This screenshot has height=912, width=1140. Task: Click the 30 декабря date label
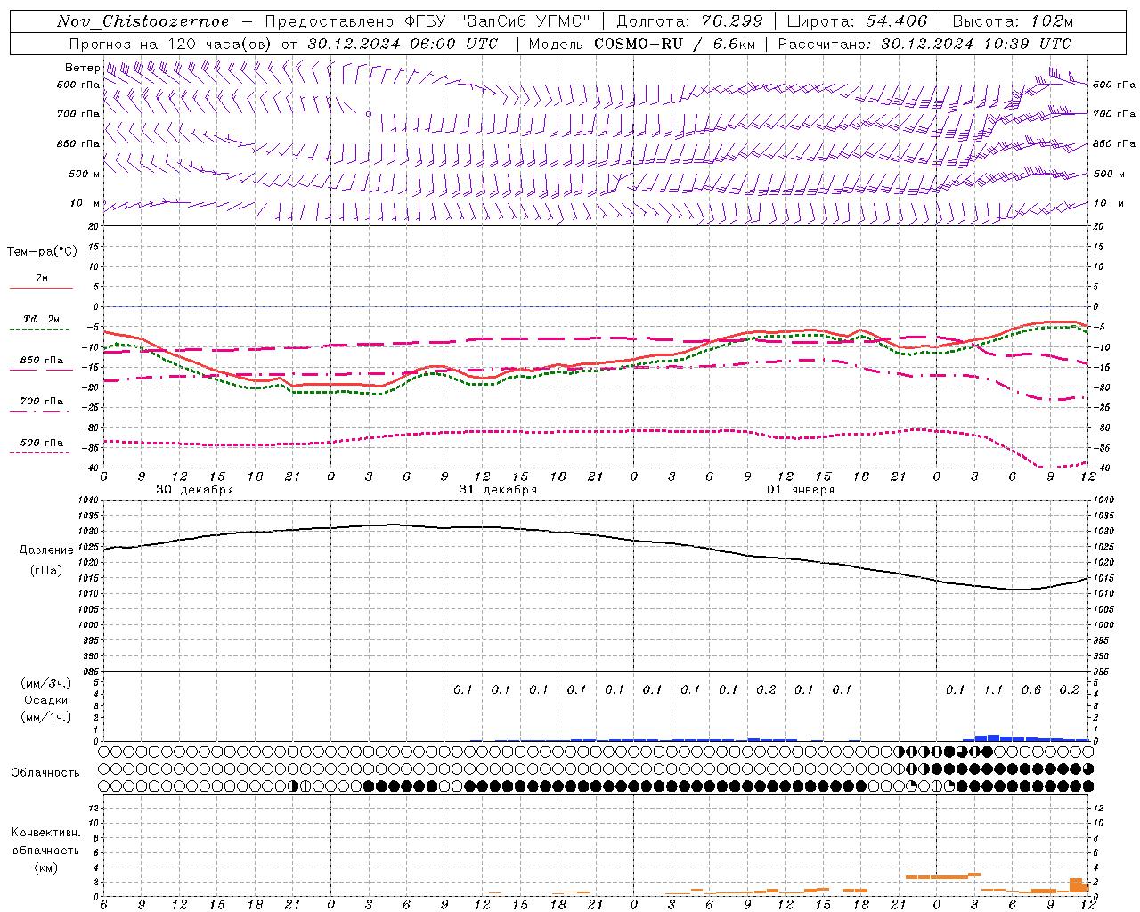pos(194,490)
